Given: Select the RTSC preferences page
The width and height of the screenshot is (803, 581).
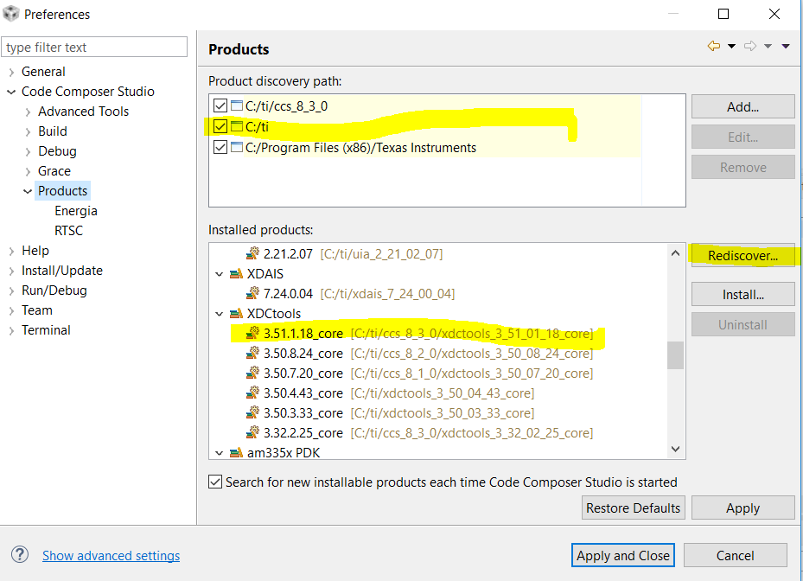Looking at the screenshot, I should tap(68, 231).
